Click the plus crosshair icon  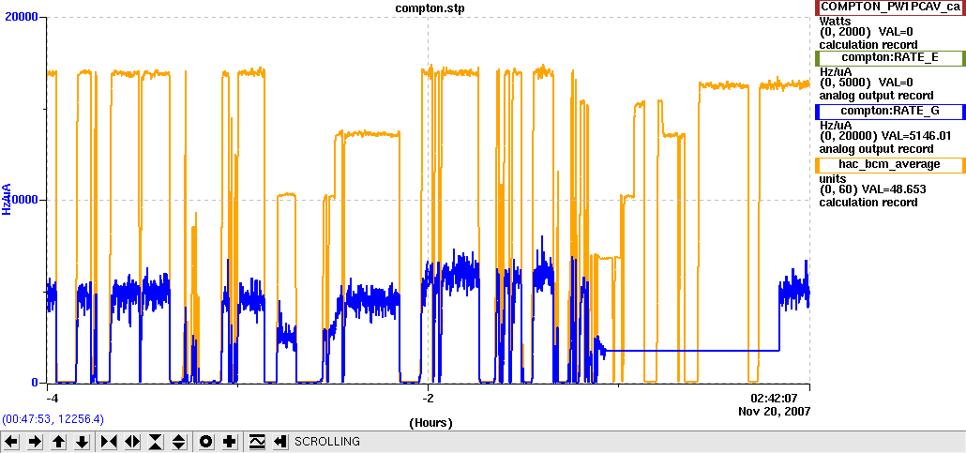click(x=229, y=442)
